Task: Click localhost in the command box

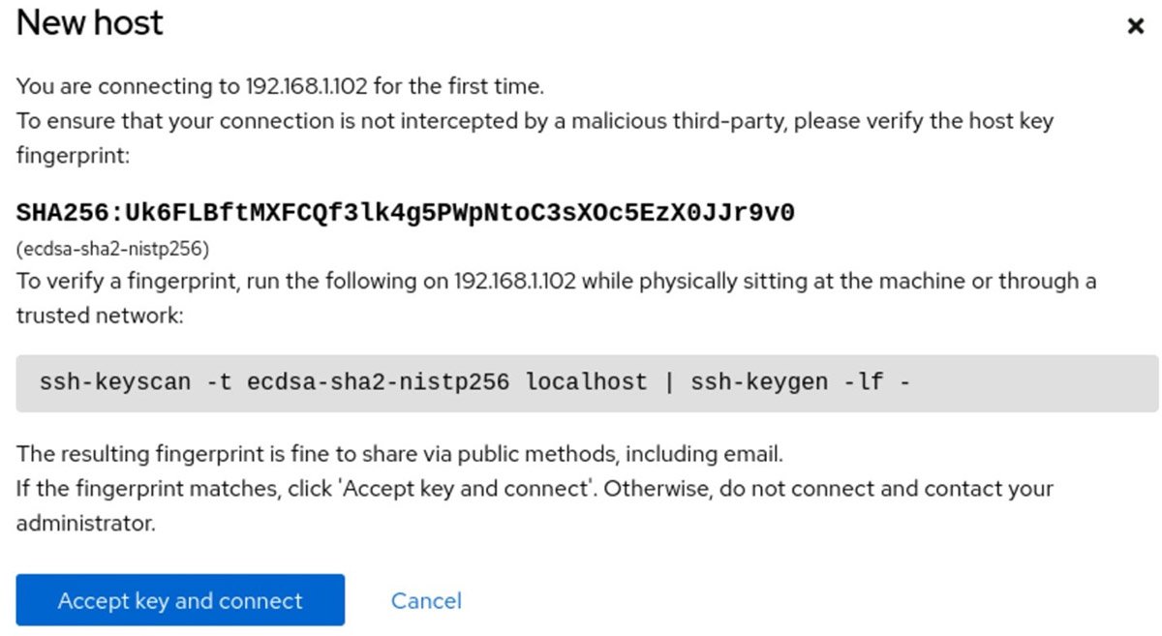Action: point(586,382)
